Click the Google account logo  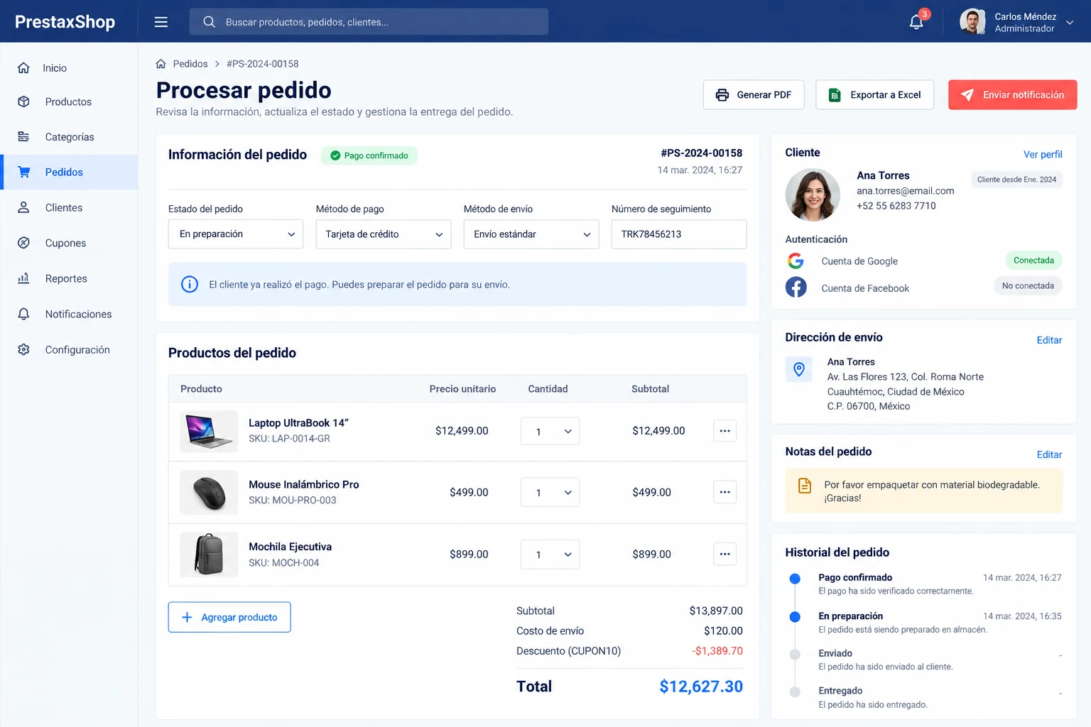point(796,261)
